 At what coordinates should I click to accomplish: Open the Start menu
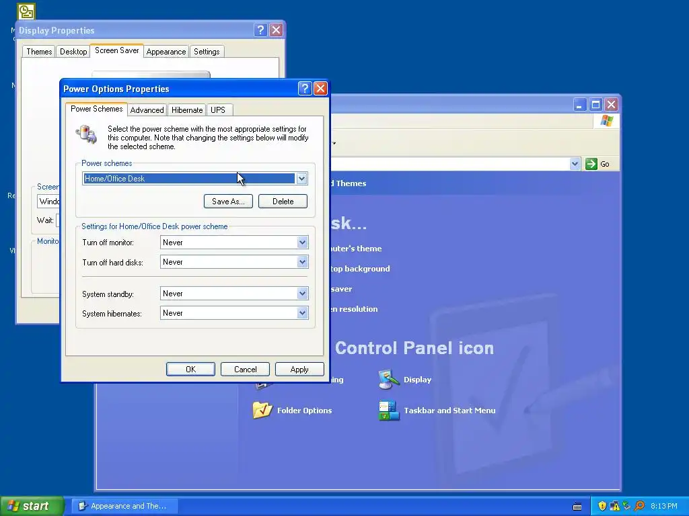click(x=32, y=506)
